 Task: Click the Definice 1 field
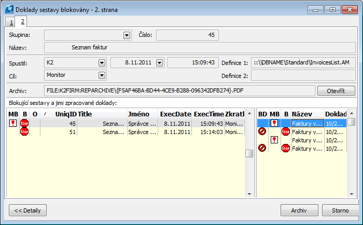[303, 63]
